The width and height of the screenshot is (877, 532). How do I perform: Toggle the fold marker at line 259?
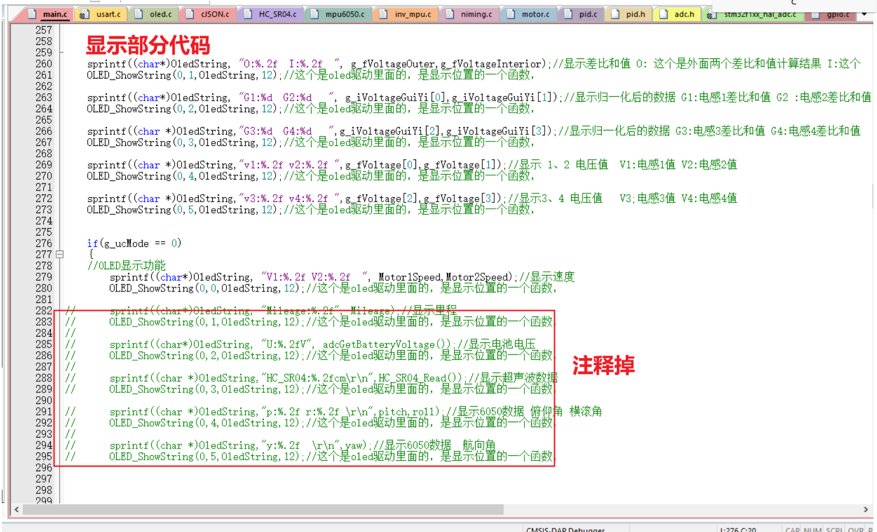[x=61, y=52]
